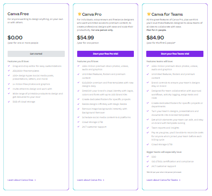Open the Learn about Canva for Teams link
This screenshot has width=212, height=196.
click(162, 180)
